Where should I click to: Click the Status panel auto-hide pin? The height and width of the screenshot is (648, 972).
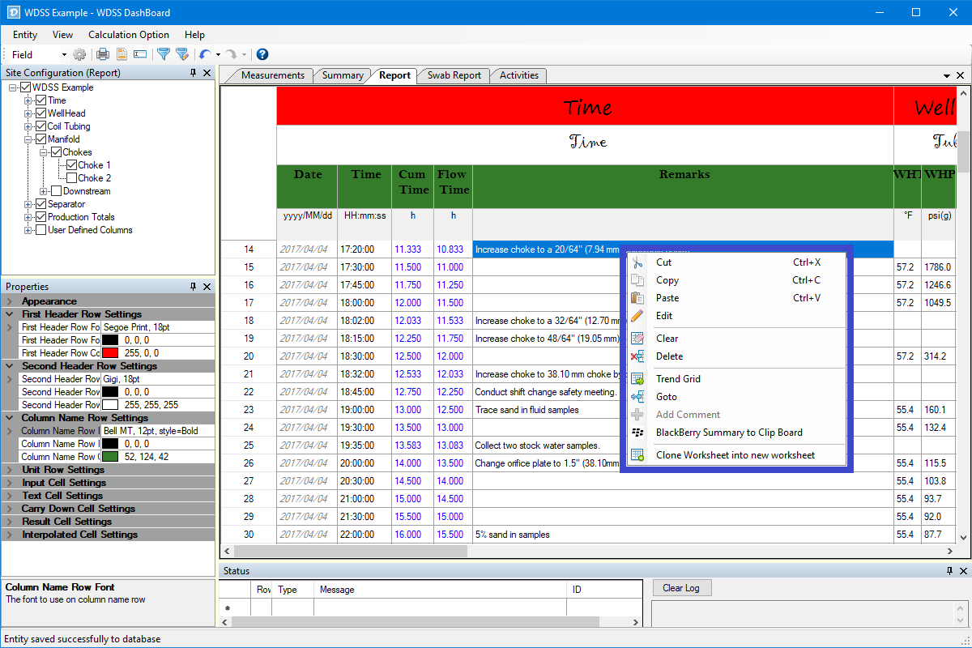pyautogui.click(x=949, y=571)
